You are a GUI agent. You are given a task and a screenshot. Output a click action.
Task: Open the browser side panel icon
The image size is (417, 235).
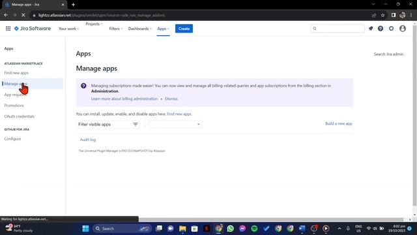pyautogui.click(x=394, y=15)
